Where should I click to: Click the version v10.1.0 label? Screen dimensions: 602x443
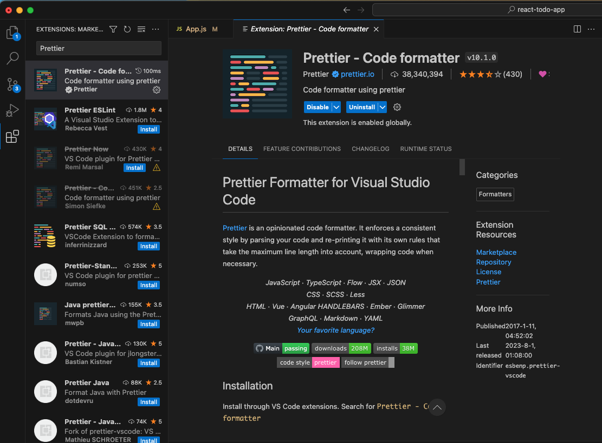[482, 58]
